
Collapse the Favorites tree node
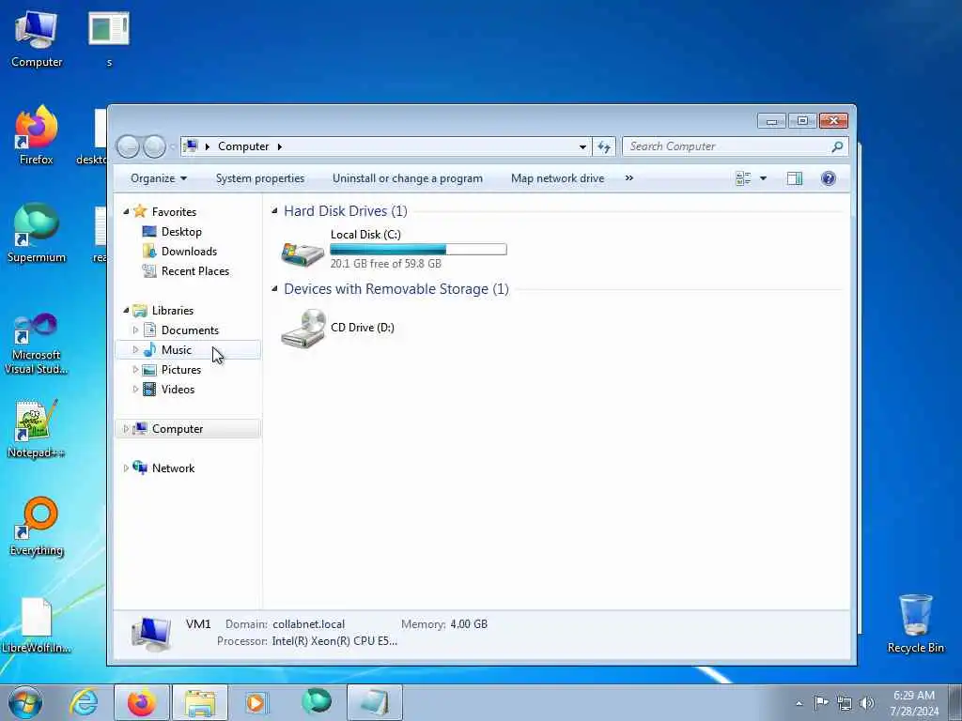[126, 211]
